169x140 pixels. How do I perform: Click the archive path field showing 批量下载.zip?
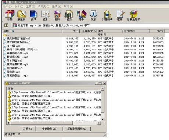click(91, 25)
